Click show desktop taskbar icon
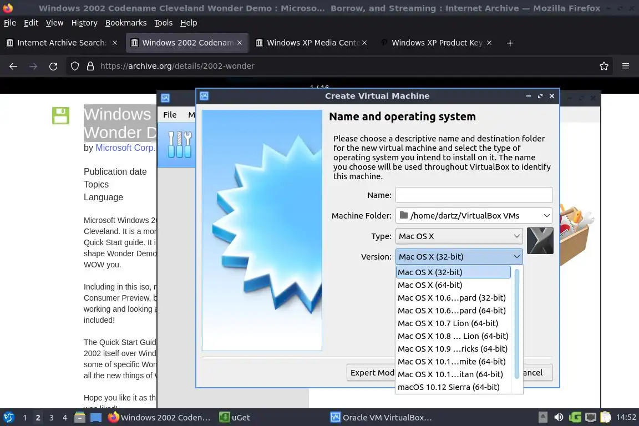The height and width of the screenshot is (426, 639). (96, 418)
